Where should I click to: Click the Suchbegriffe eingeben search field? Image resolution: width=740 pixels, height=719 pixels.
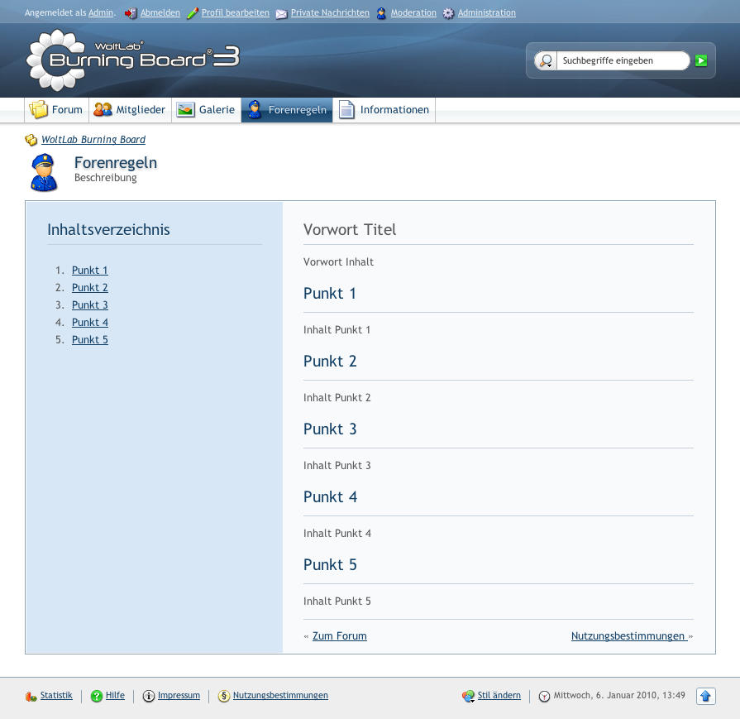coord(622,60)
